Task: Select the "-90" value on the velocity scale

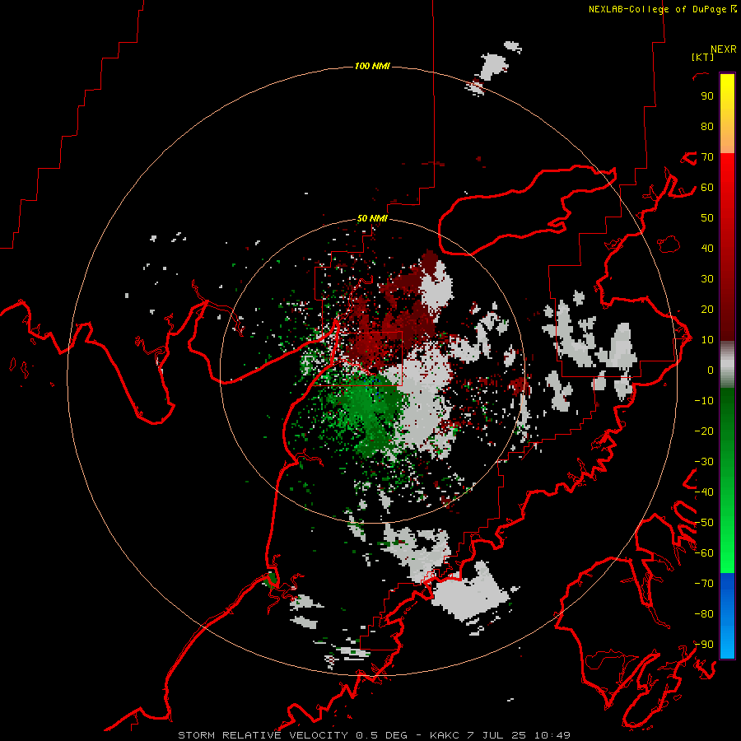Action: pyautogui.click(x=704, y=644)
